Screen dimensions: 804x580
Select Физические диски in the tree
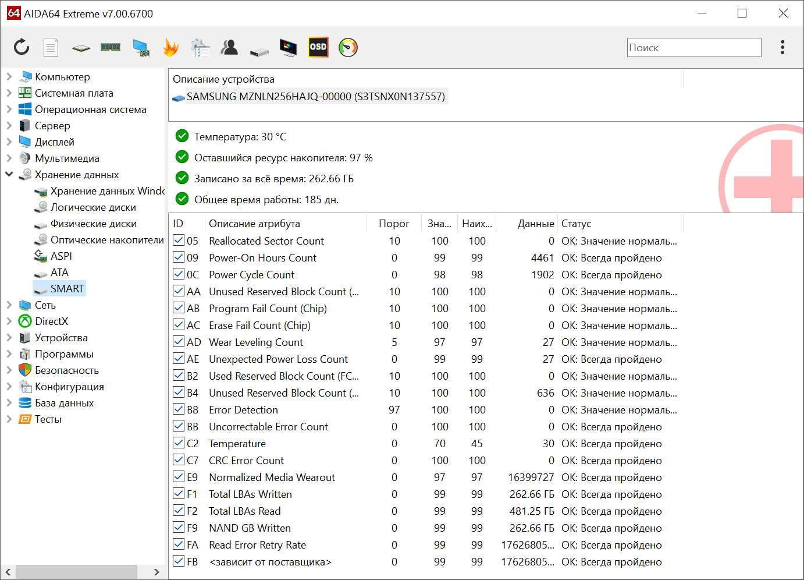point(93,223)
